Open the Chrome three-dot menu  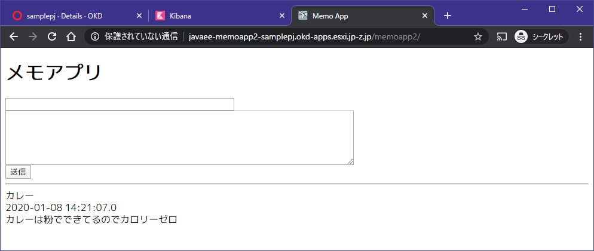(581, 36)
